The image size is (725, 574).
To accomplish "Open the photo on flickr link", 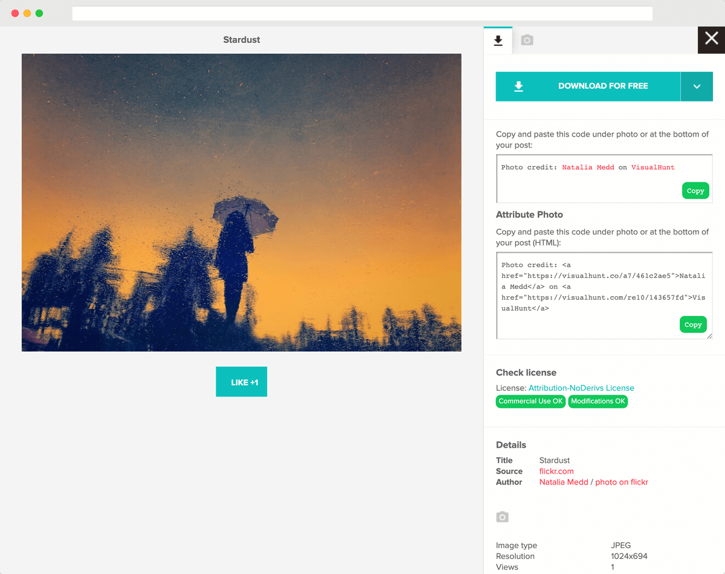I will coord(622,482).
